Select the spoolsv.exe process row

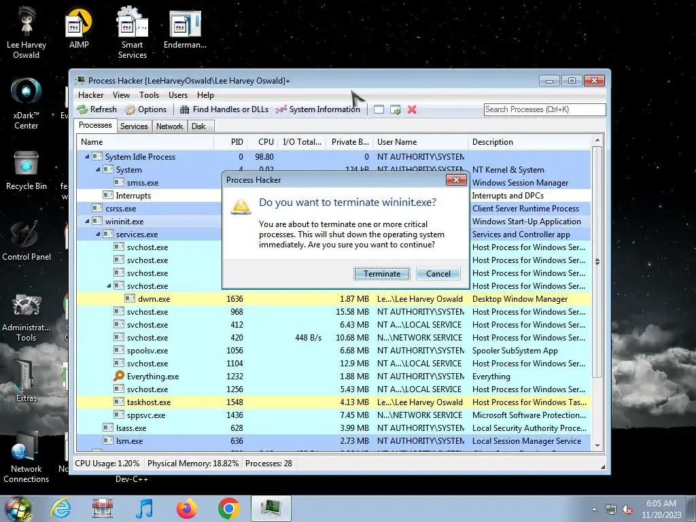(x=334, y=351)
